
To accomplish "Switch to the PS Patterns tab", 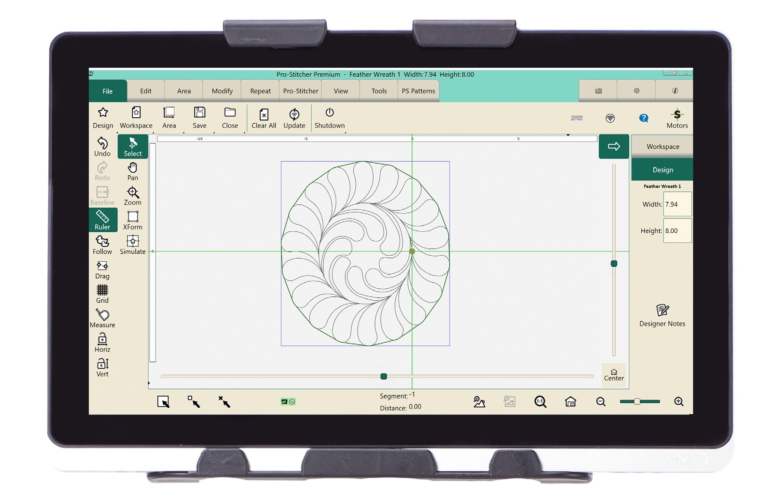I will [x=419, y=91].
